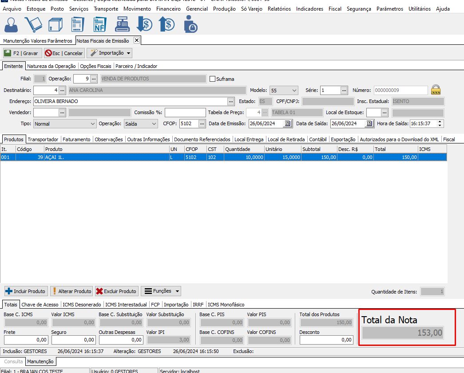The height and width of the screenshot is (373, 464).
Task: Open the NF invoice toolbar icon
Action: 100,24
